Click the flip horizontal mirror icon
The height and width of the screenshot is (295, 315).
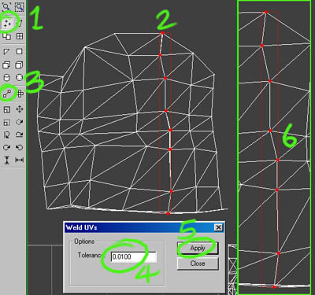[x=6, y=135]
